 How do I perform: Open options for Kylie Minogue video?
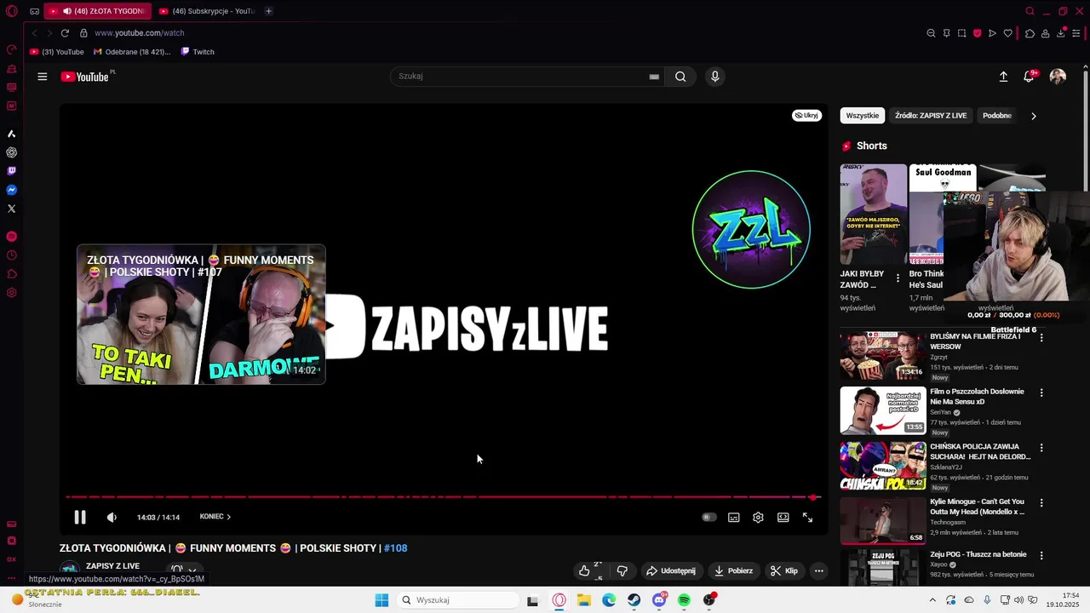point(1041,503)
